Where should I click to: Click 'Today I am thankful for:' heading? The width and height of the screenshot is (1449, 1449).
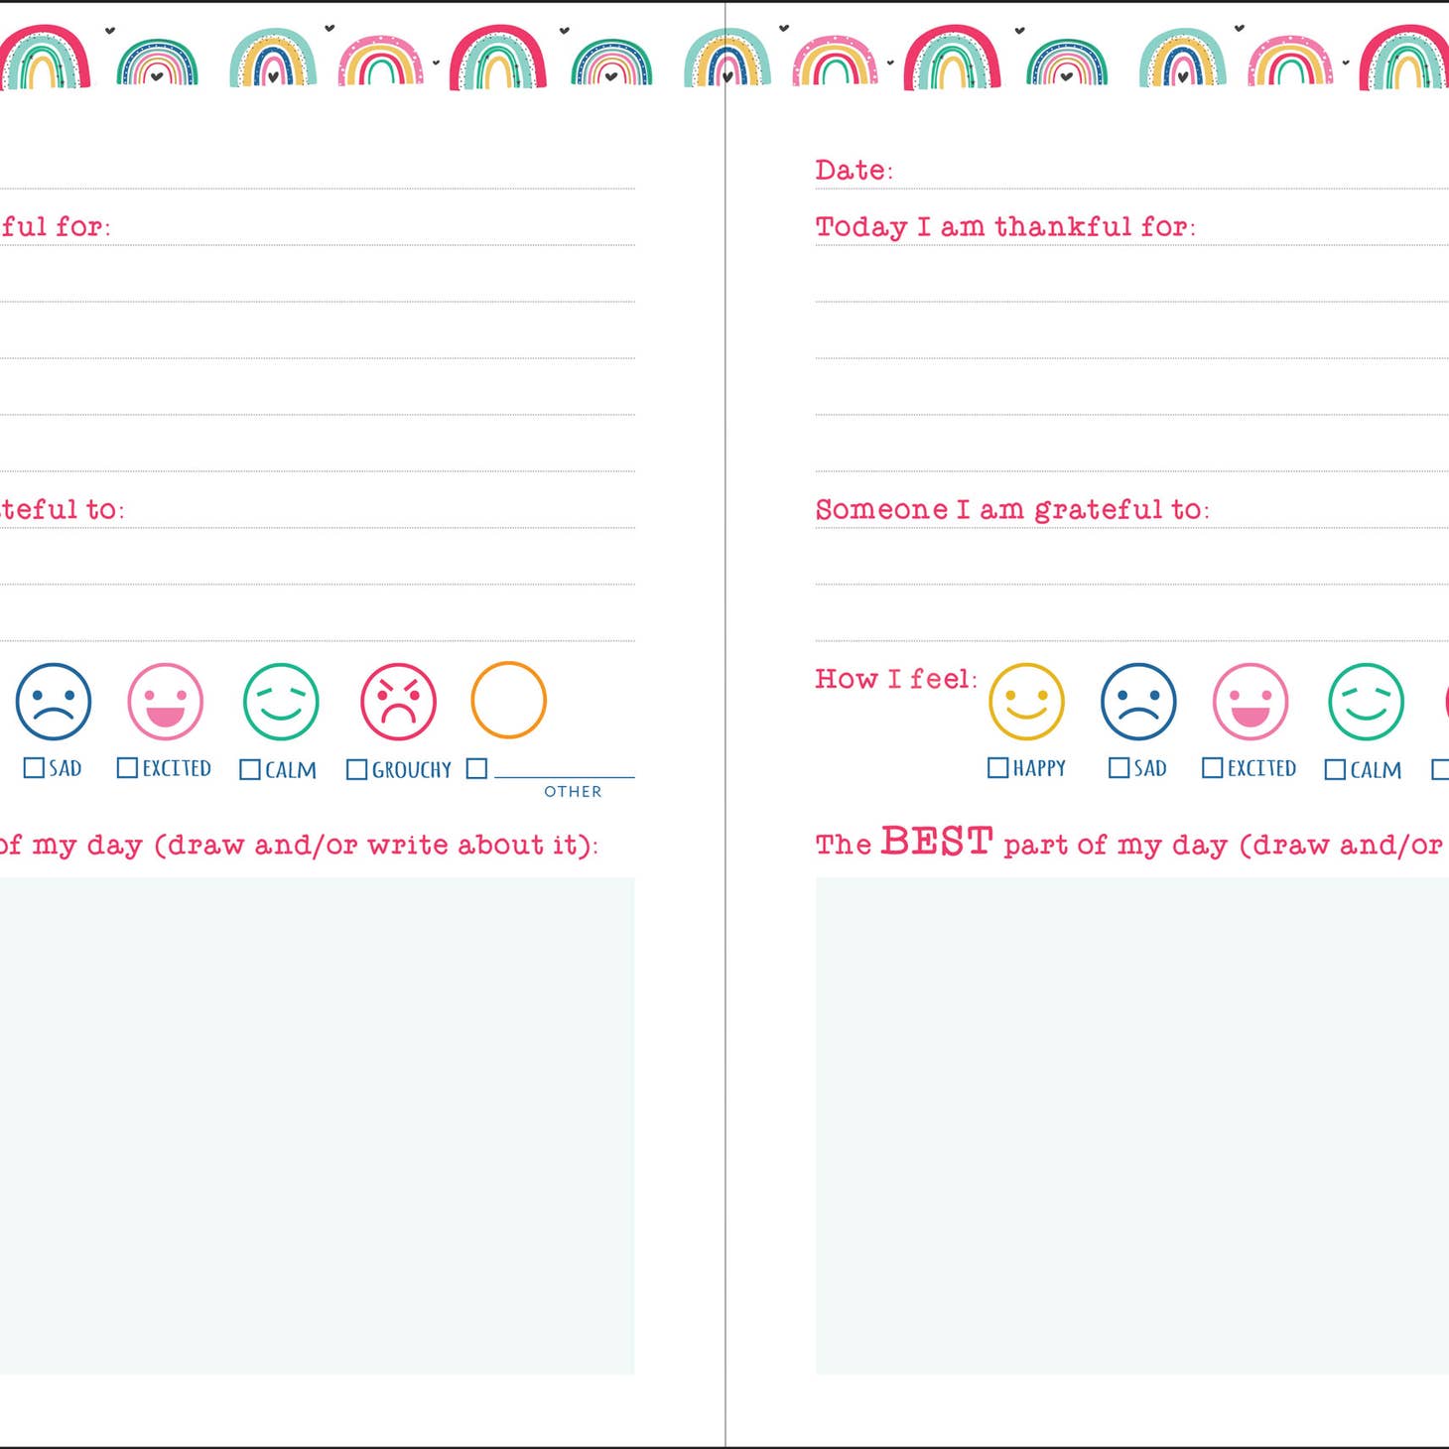pyautogui.click(x=1005, y=227)
